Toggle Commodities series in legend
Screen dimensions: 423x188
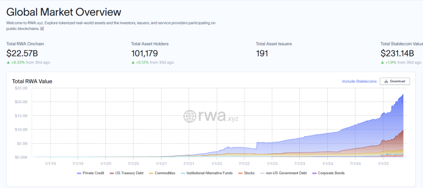click(162, 173)
